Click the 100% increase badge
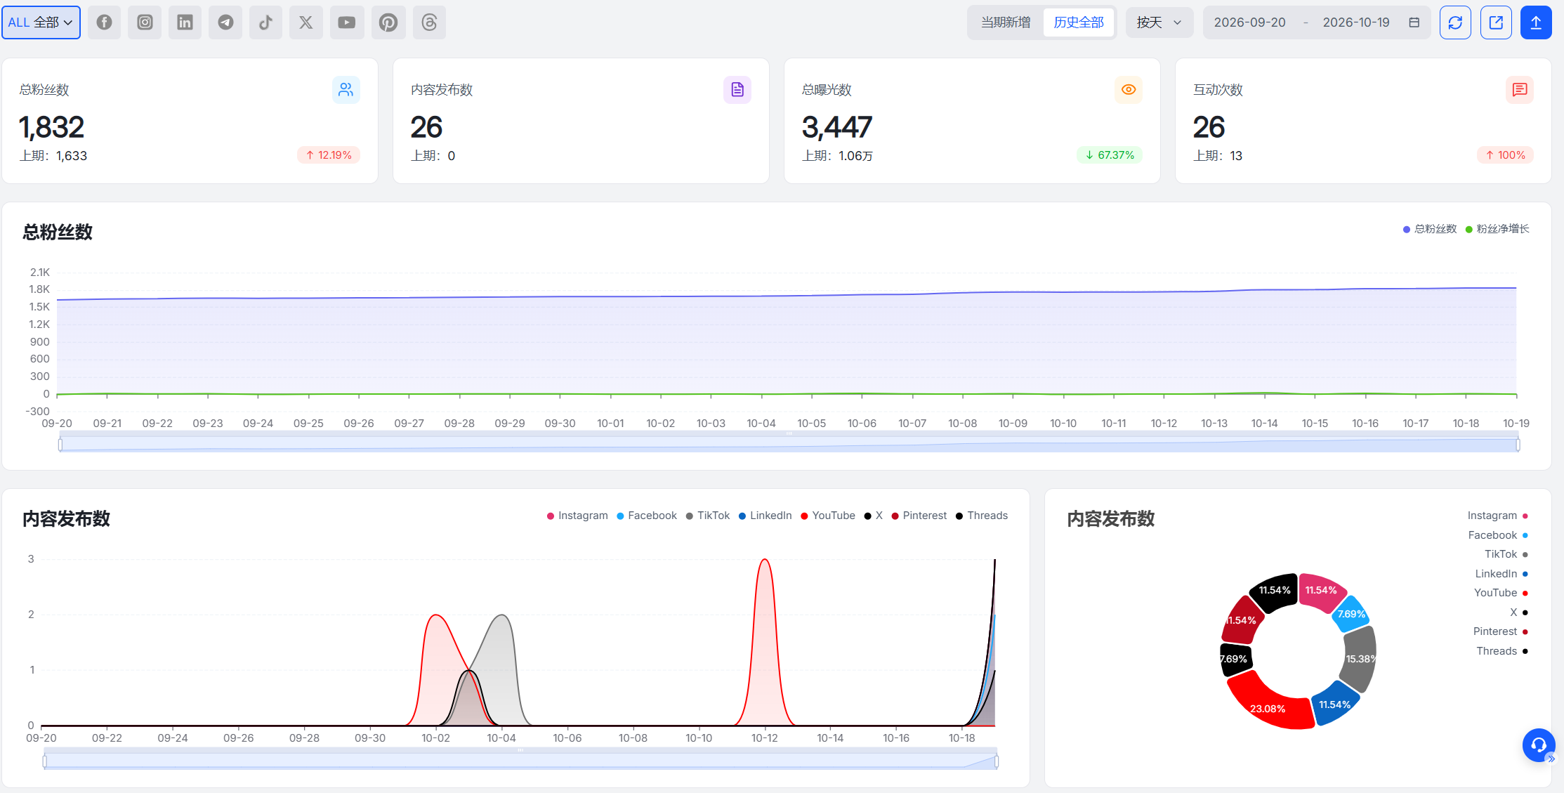This screenshot has width=1564, height=793. 1505,155
